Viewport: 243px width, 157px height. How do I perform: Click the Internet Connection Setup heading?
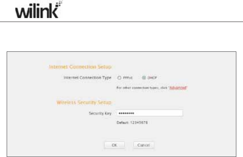(x=80, y=67)
